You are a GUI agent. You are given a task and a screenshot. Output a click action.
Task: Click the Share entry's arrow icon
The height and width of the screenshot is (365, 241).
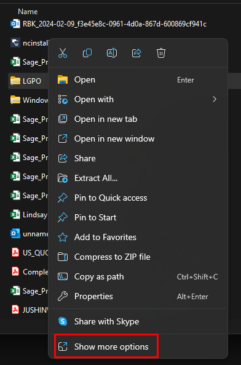tap(63, 159)
